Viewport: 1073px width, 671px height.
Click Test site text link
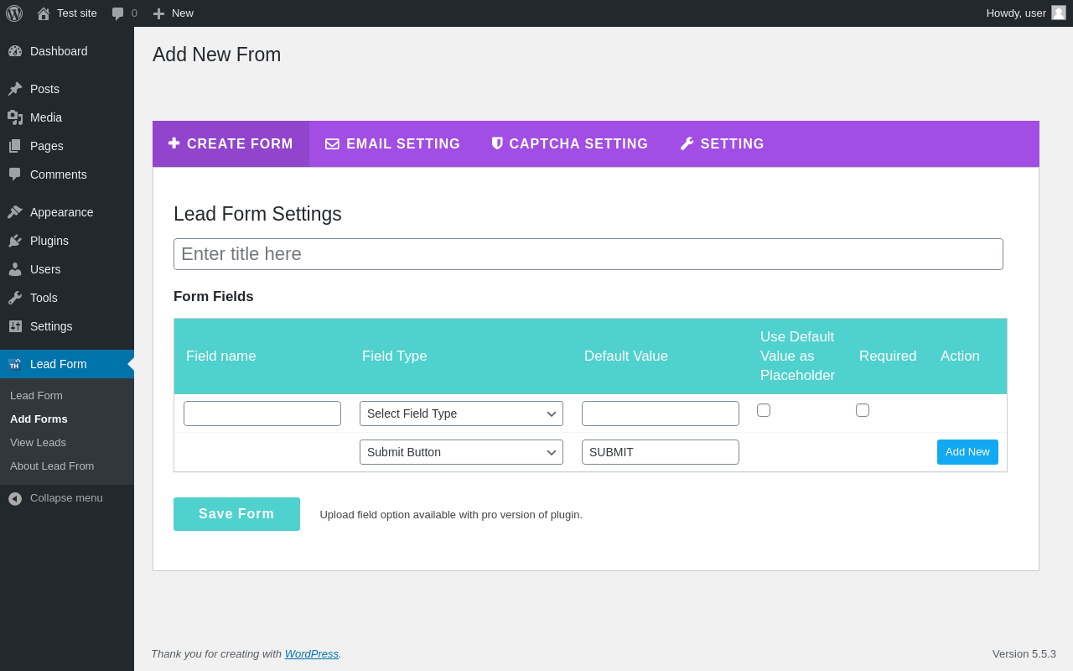pos(77,13)
